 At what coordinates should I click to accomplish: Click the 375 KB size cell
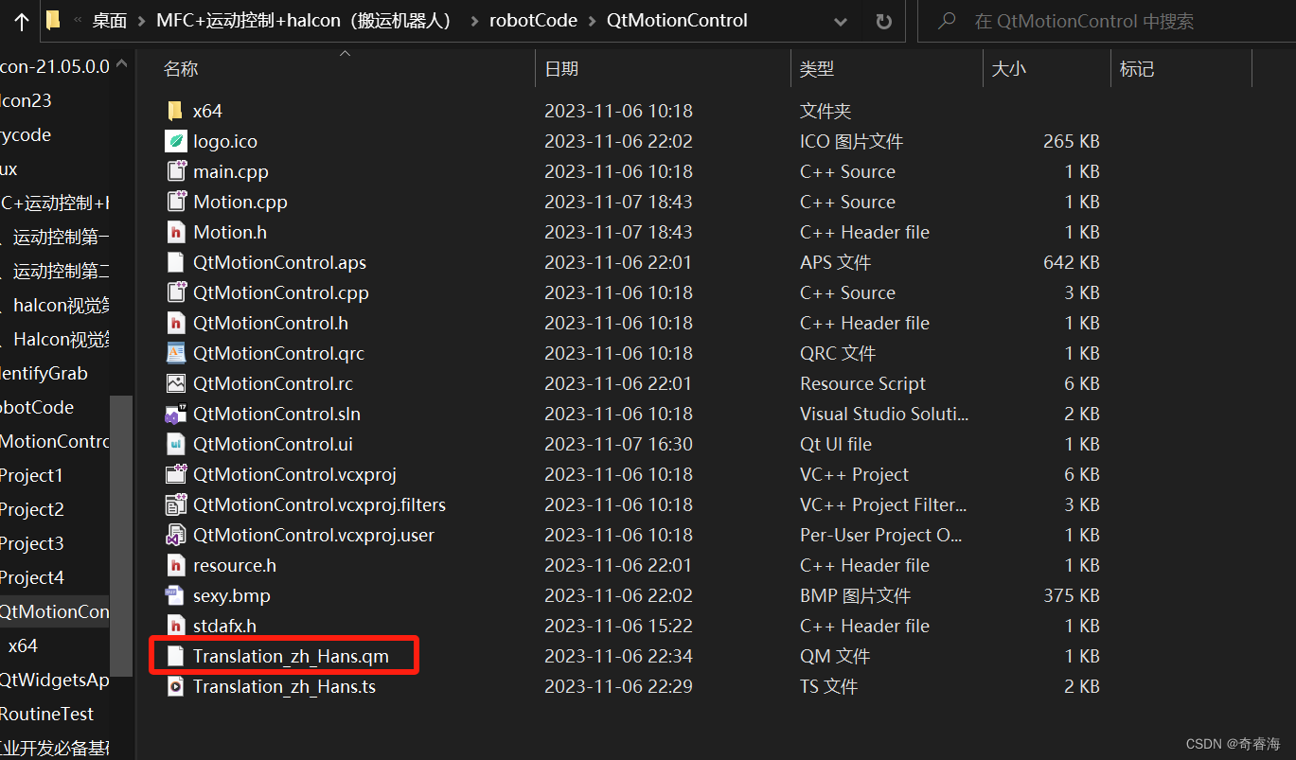click(x=1072, y=595)
